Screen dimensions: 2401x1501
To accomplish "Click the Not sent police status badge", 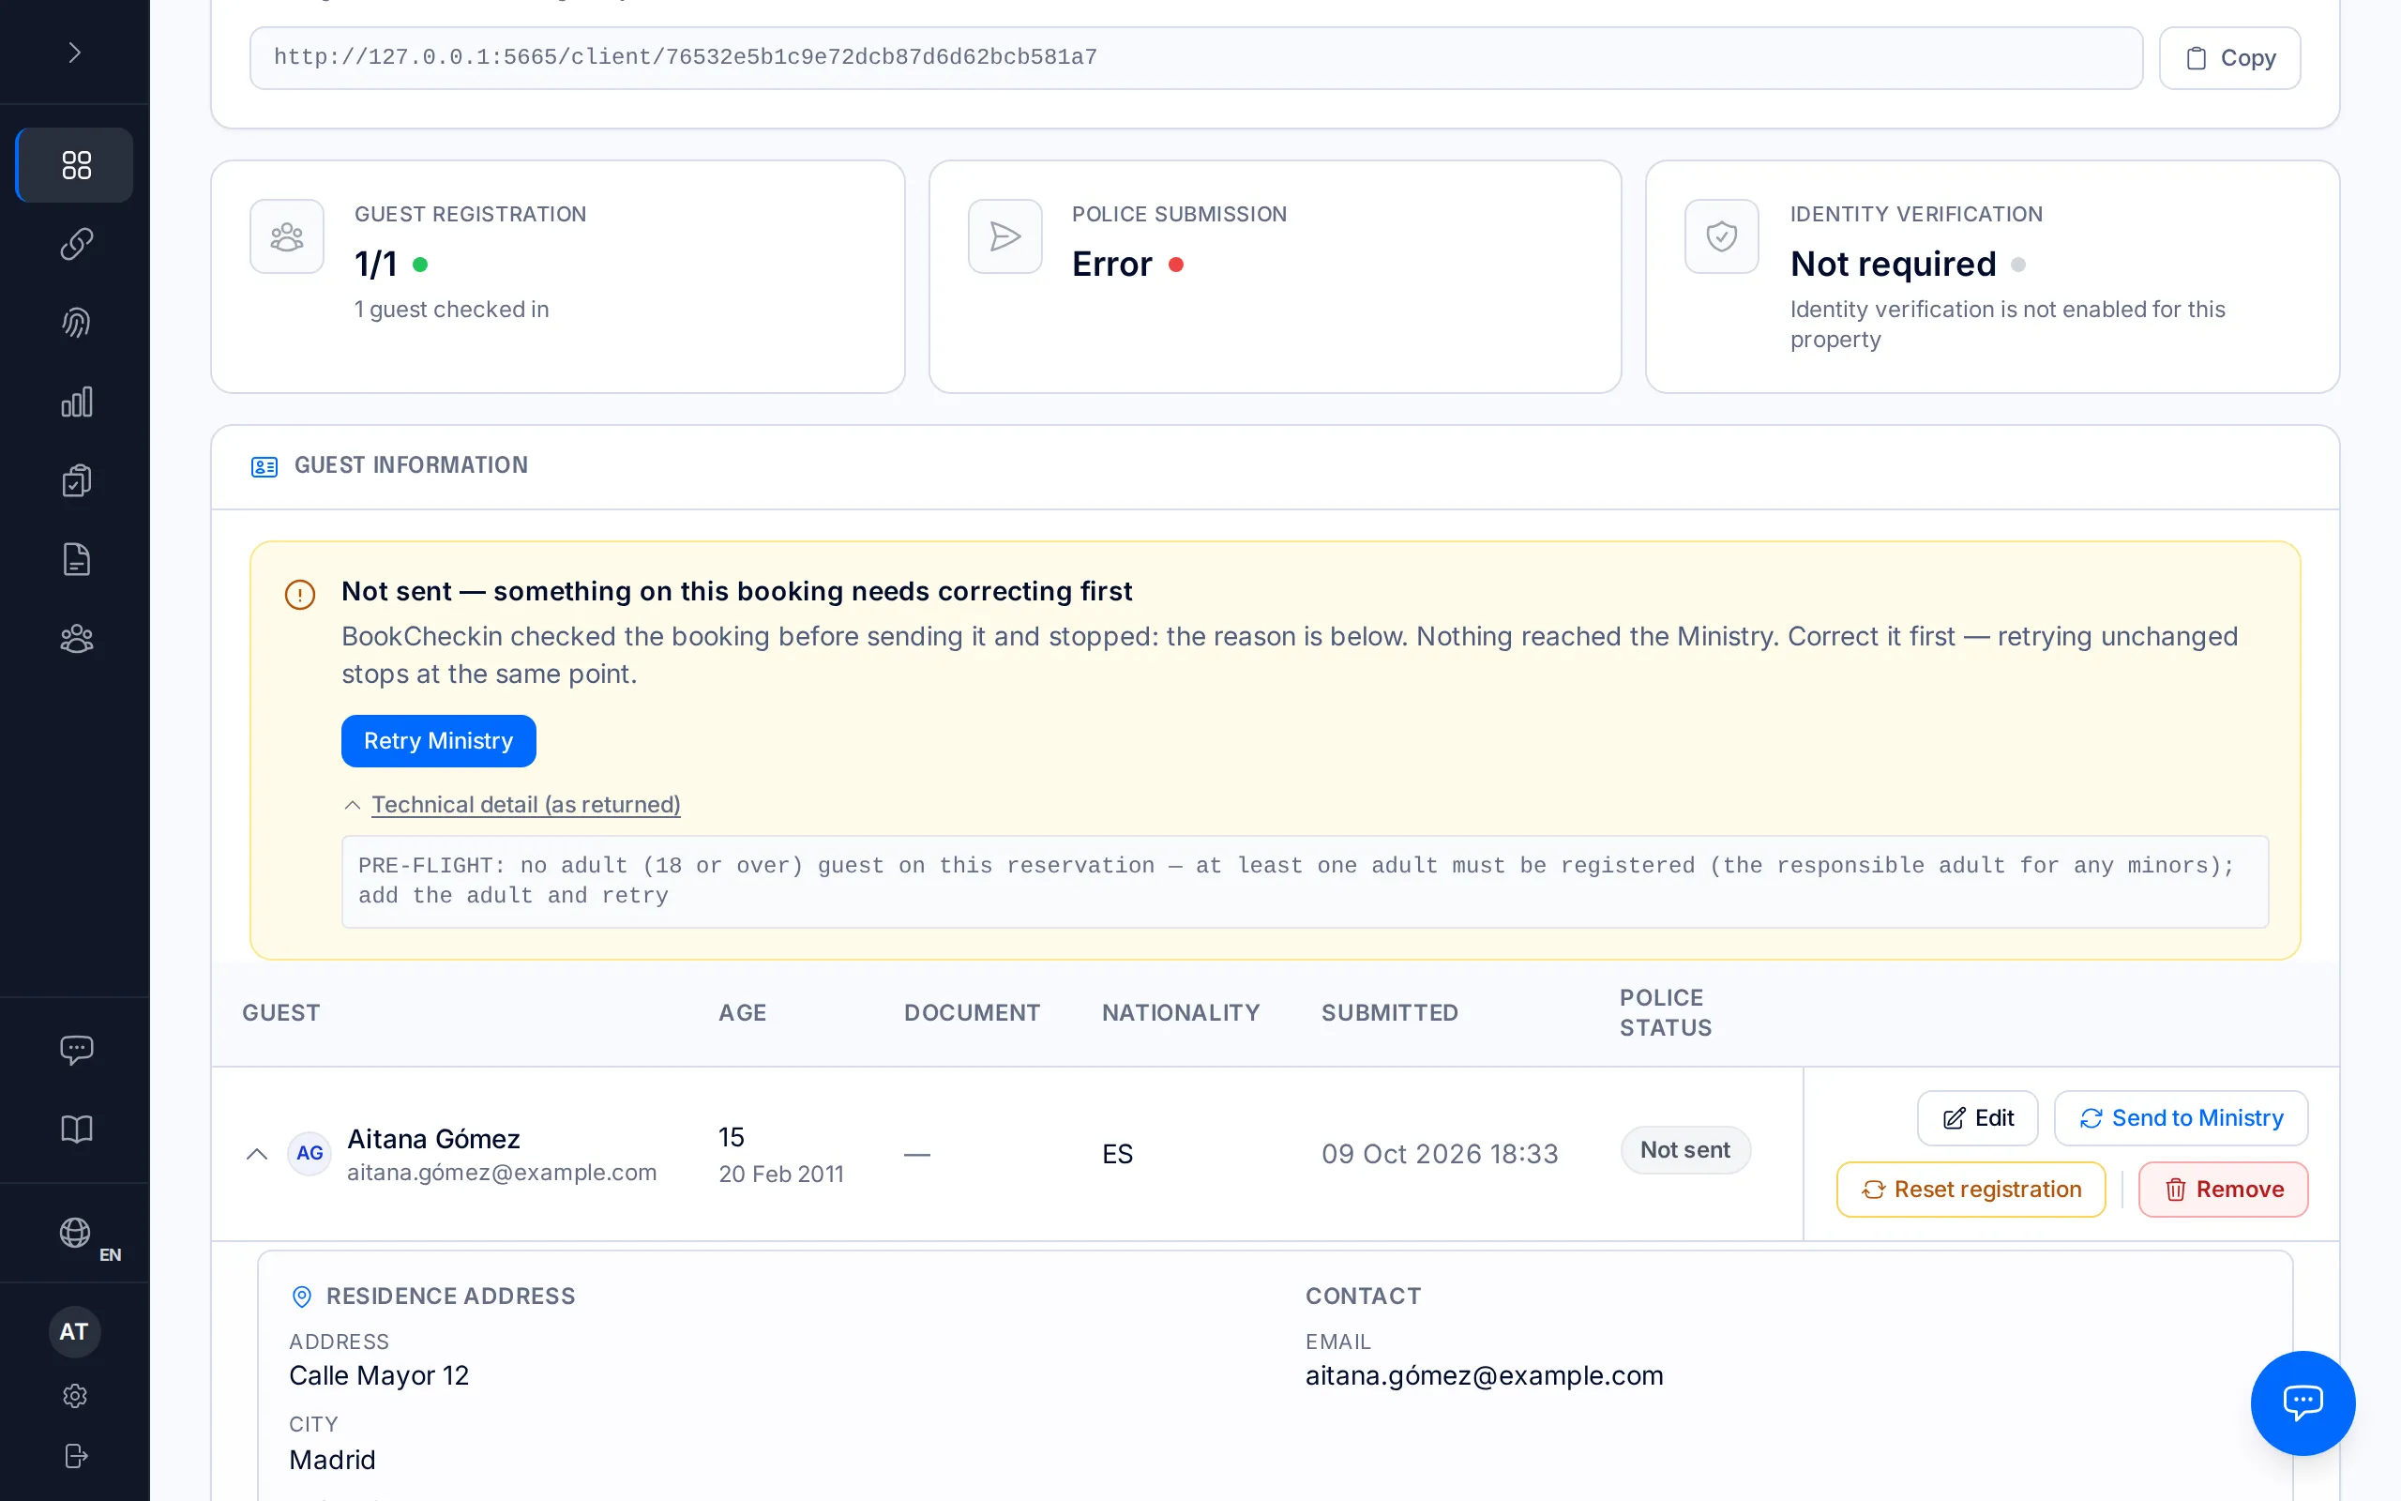I will click(1684, 1149).
